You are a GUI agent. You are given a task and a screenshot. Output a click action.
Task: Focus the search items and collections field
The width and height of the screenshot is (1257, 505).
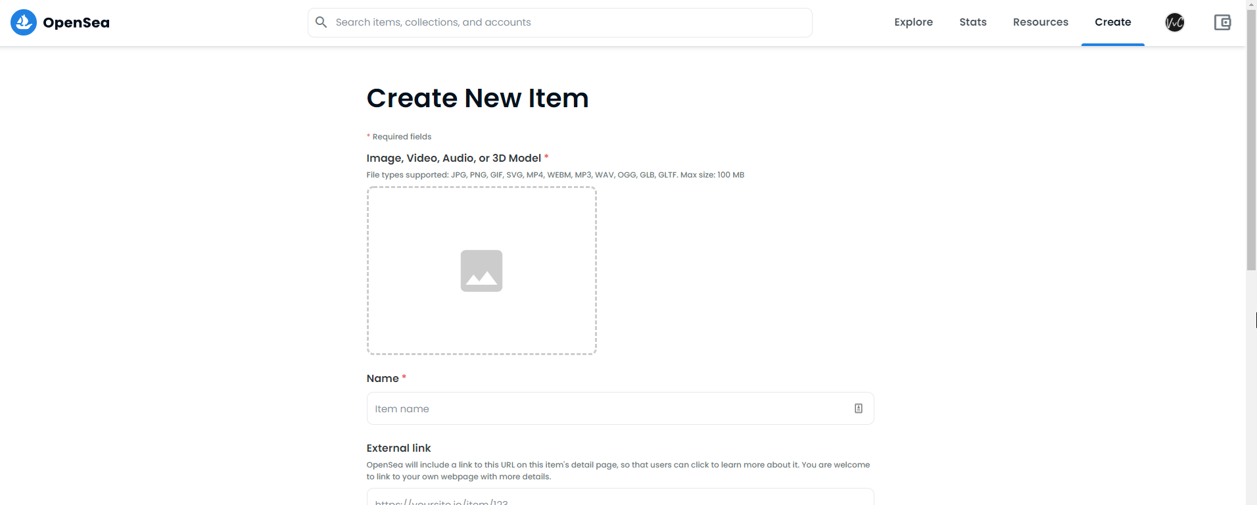click(x=565, y=22)
